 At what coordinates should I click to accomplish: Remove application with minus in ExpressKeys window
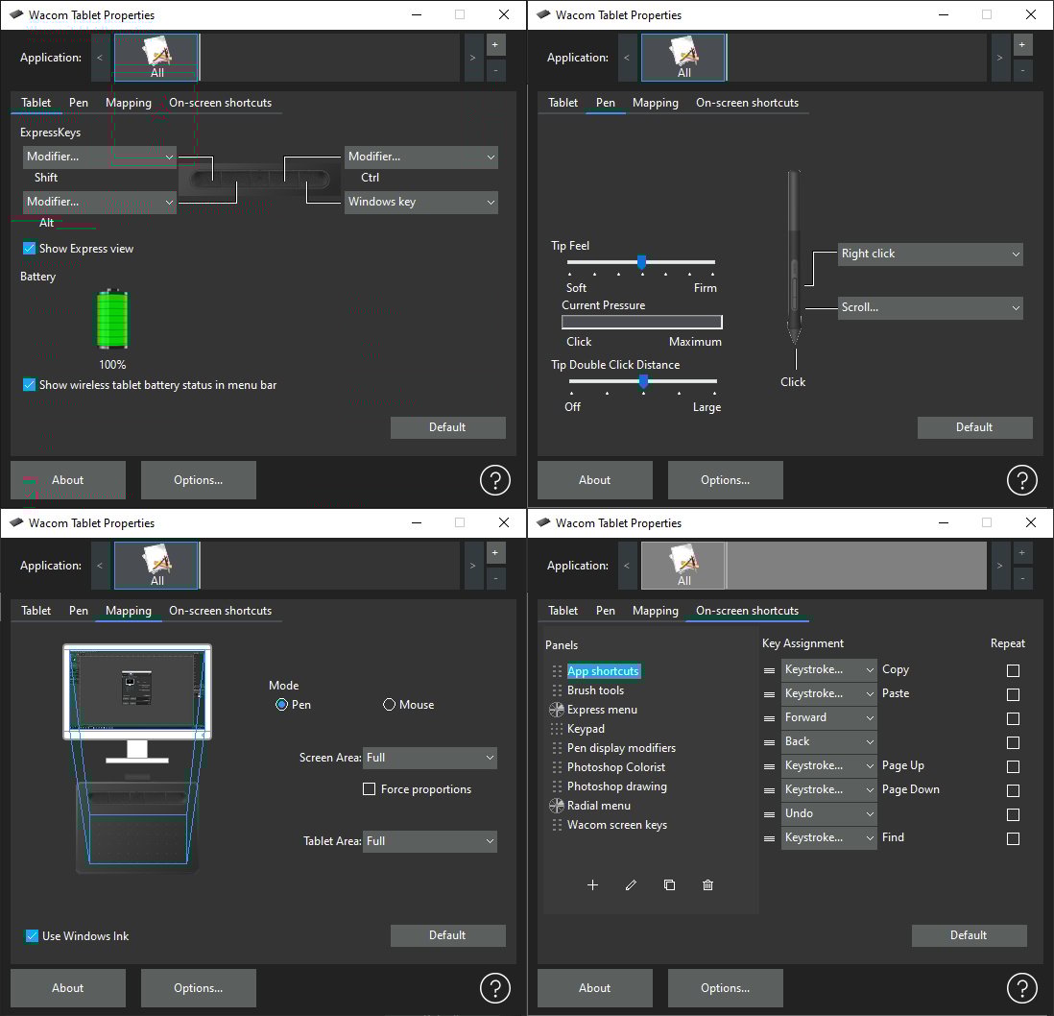point(494,70)
